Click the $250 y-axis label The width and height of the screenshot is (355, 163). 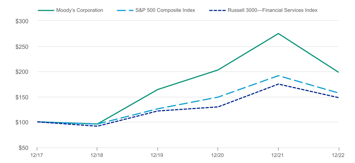(22, 46)
